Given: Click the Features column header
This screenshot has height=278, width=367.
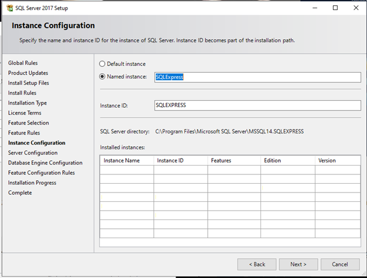Looking at the screenshot, I should pyautogui.click(x=234, y=160).
